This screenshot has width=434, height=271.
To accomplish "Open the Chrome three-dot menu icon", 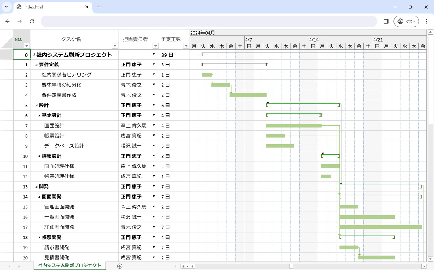I will coord(427,21).
